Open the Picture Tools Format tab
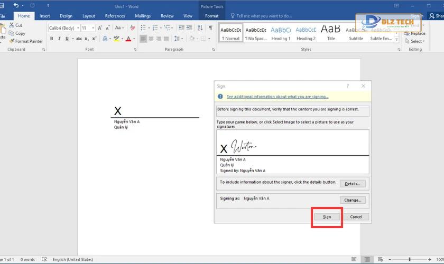 coord(211,16)
